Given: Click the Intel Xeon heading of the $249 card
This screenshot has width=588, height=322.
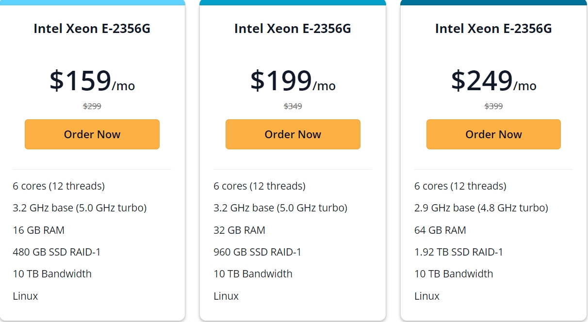Looking at the screenshot, I should click(x=493, y=29).
